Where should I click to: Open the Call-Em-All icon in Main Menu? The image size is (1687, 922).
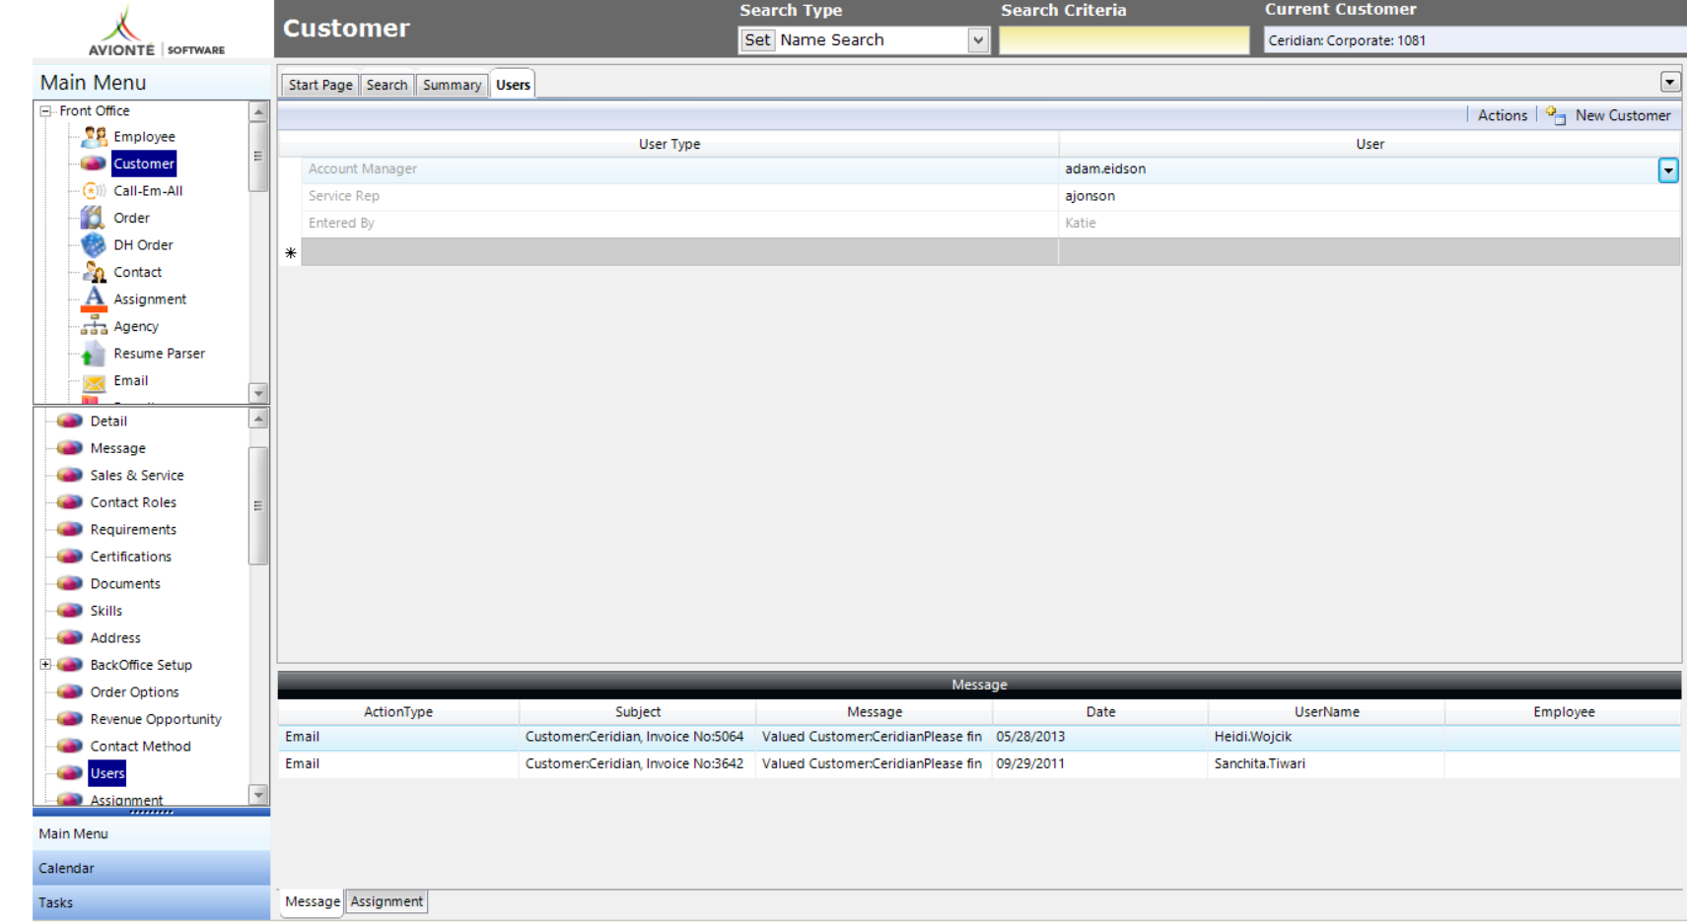(x=95, y=190)
